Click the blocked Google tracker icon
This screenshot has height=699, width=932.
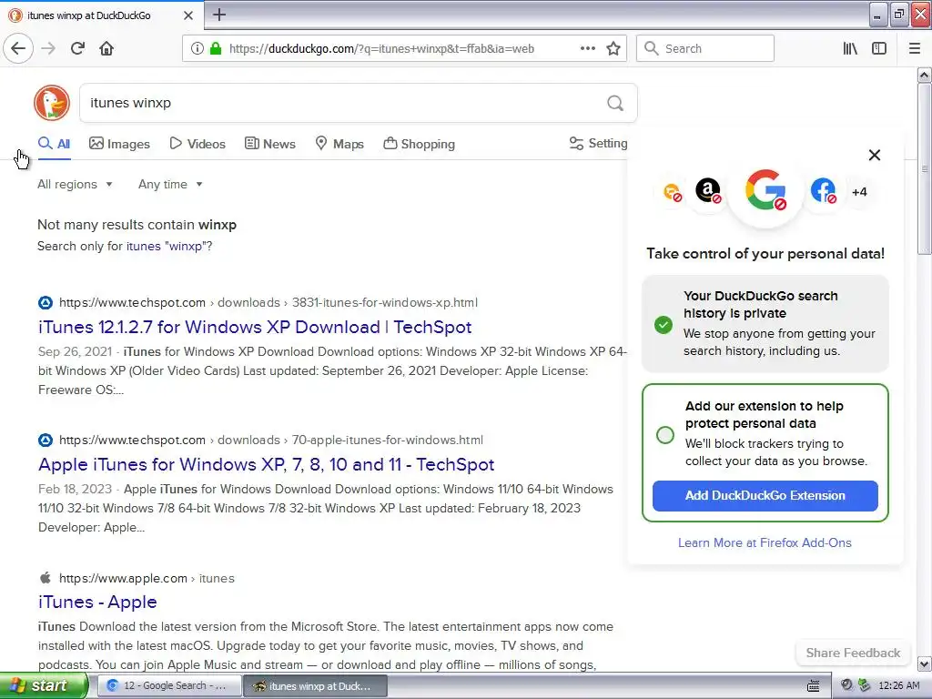pyautogui.click(x=765, y=190)
